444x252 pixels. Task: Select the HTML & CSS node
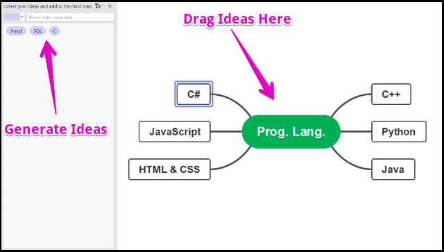pyautogui.click(x=169, y=169)
